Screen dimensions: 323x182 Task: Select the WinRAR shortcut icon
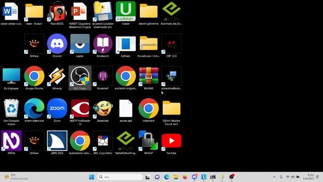(148, 76)
